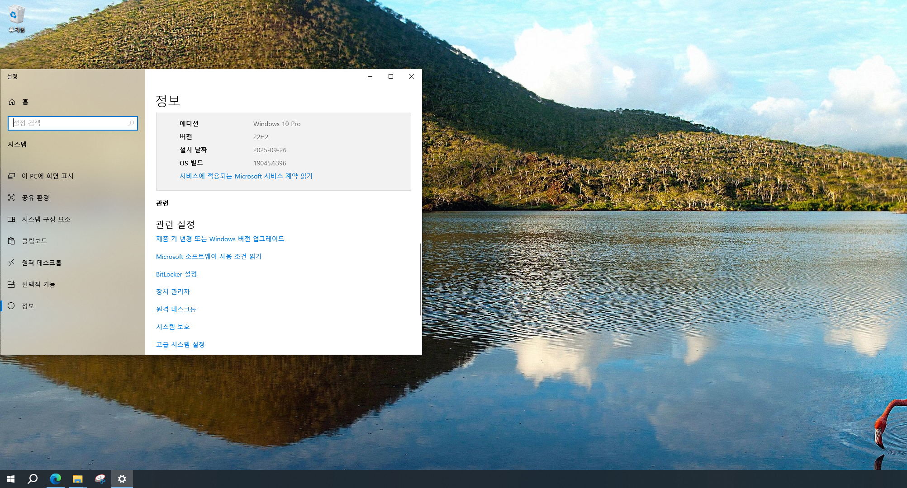The image size is (907, 488).
Task: Open Microsoft software license terms link
Action: pos(209,257)
